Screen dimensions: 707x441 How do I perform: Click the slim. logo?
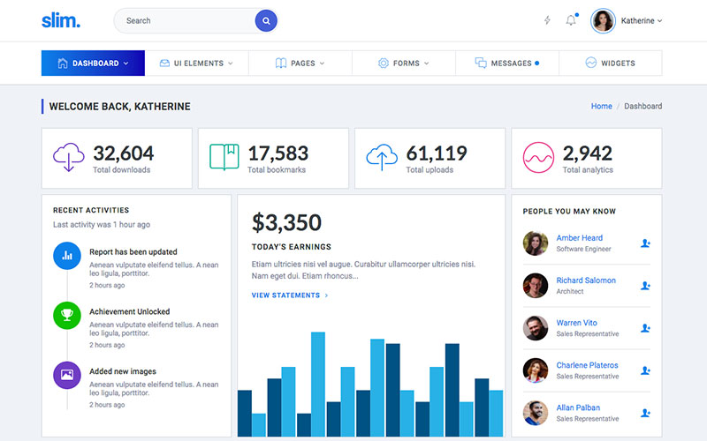61,20
